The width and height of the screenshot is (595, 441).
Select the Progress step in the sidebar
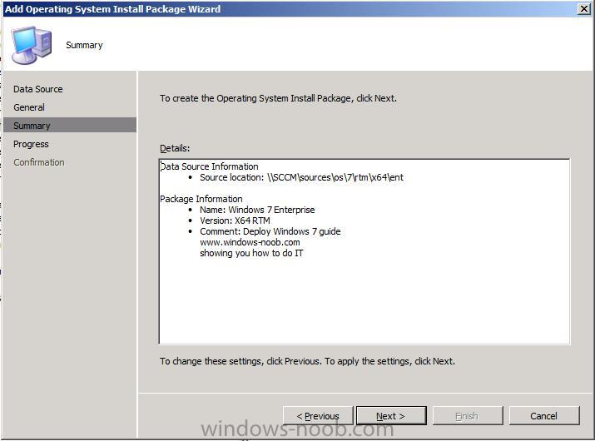tap(31, 144)
